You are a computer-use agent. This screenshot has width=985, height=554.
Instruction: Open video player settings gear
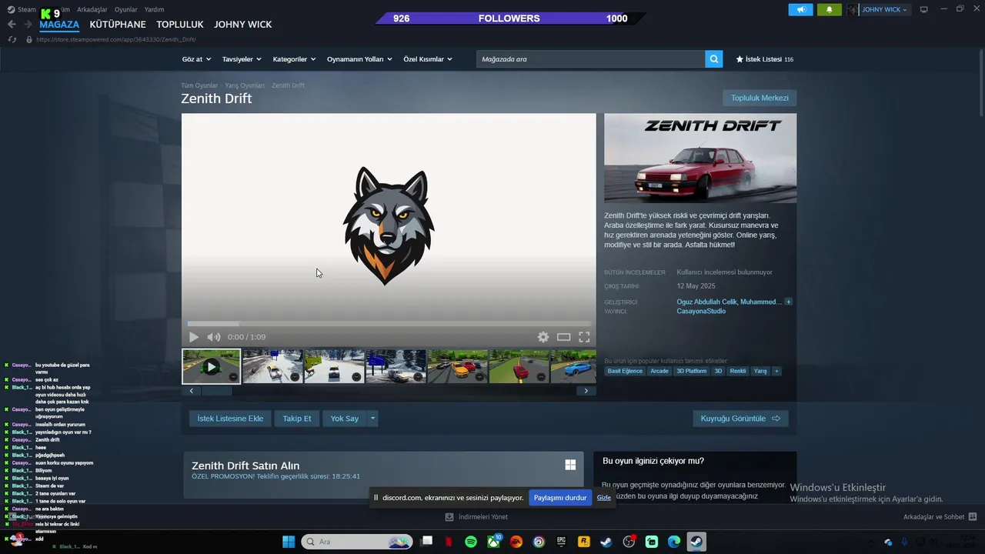coord(543,337)
